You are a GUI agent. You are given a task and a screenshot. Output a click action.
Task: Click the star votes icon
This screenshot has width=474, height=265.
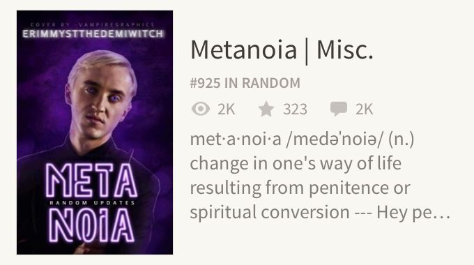266,109
